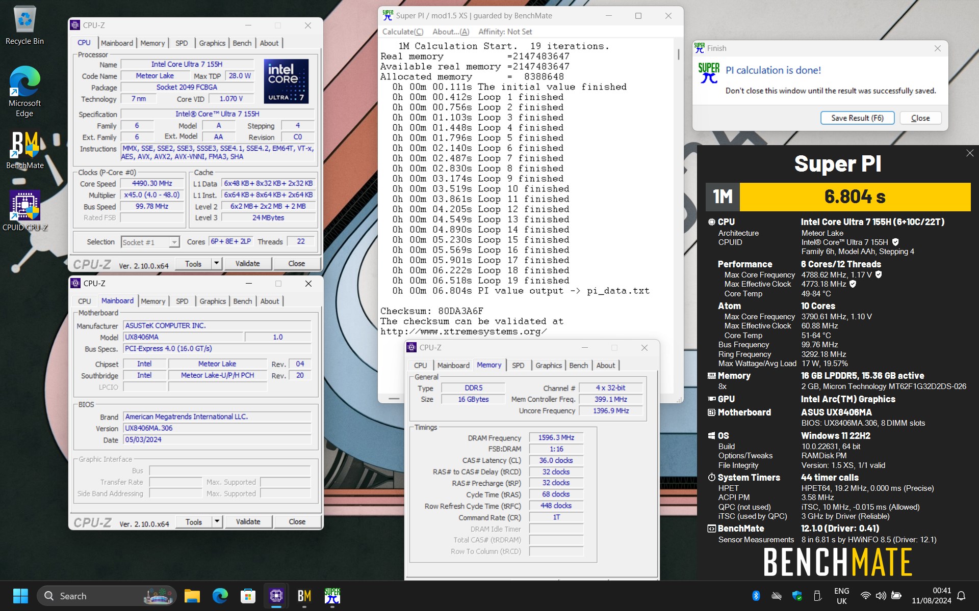Open the Recycle Bin desktop icon
This screenshot has width=979, height=611.
pos(24,25)
